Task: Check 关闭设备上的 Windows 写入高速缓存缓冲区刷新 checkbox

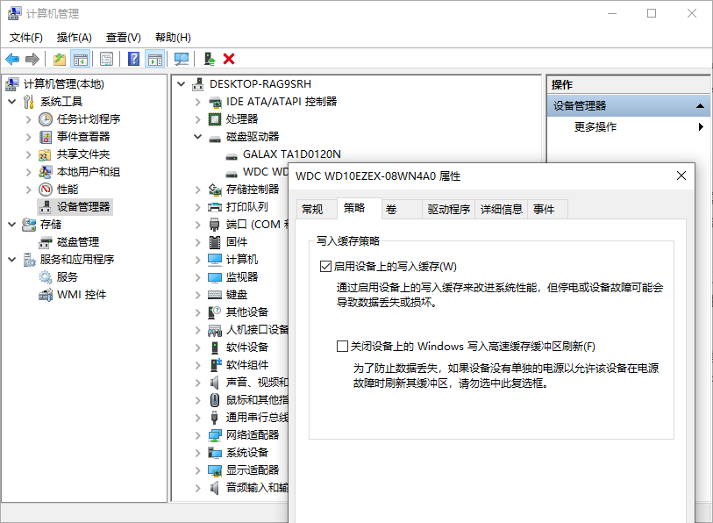Action: pos(342,347)
